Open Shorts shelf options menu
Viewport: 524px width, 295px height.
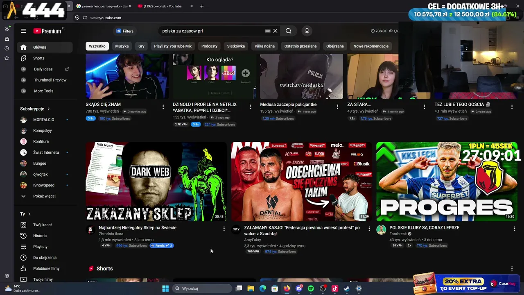(x=512, y=269)
